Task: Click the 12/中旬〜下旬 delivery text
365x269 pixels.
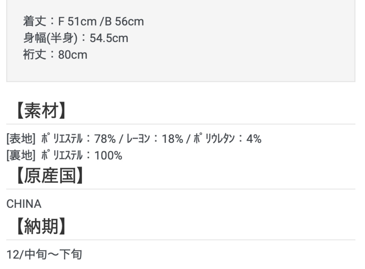Action: pos(44,254)
